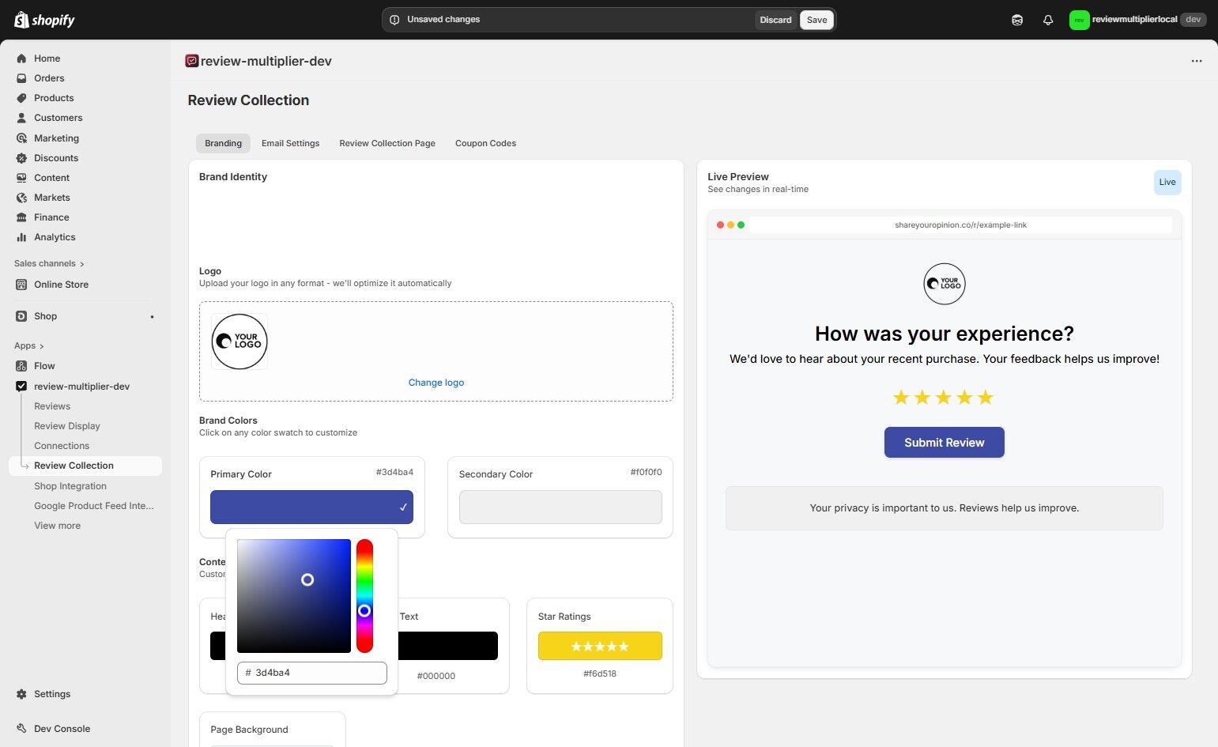The height and width of the screenshot is (747, 1218).
Task: Click the hex color input showing 3d4ba4
Action: 311,673
